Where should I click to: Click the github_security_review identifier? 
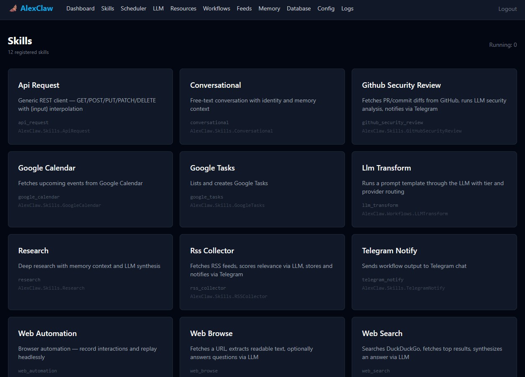point(393,122)
